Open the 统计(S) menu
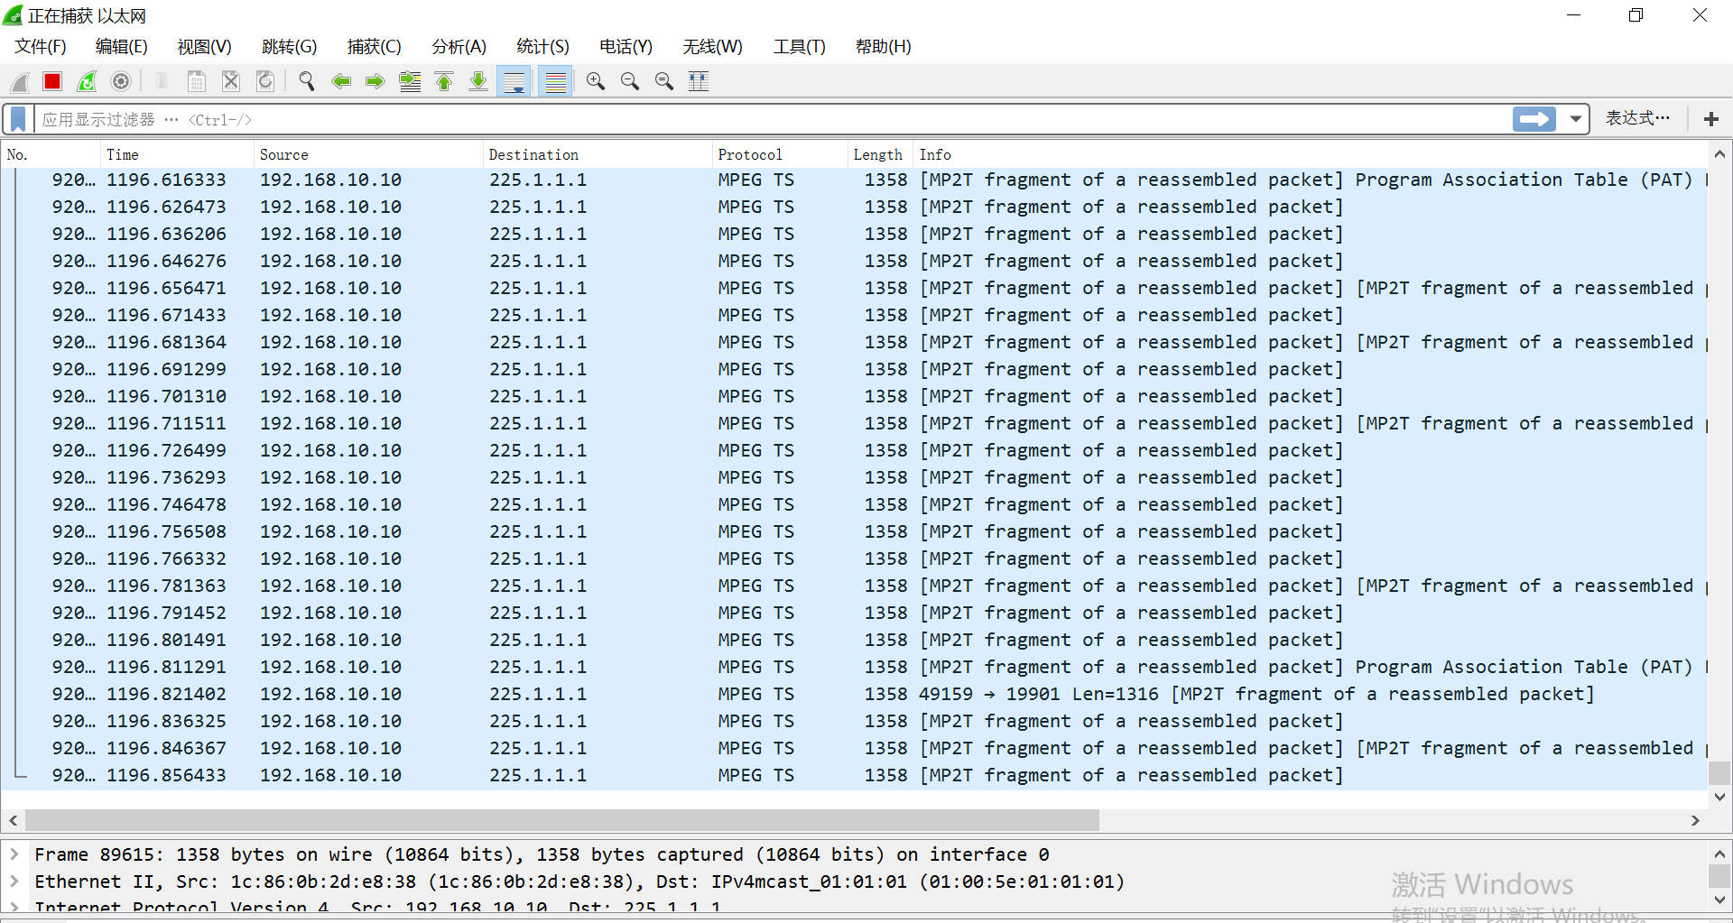1733x923 pixels. coord(543,47)
